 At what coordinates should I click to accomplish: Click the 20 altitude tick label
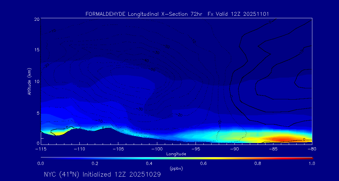coord(36,19)
